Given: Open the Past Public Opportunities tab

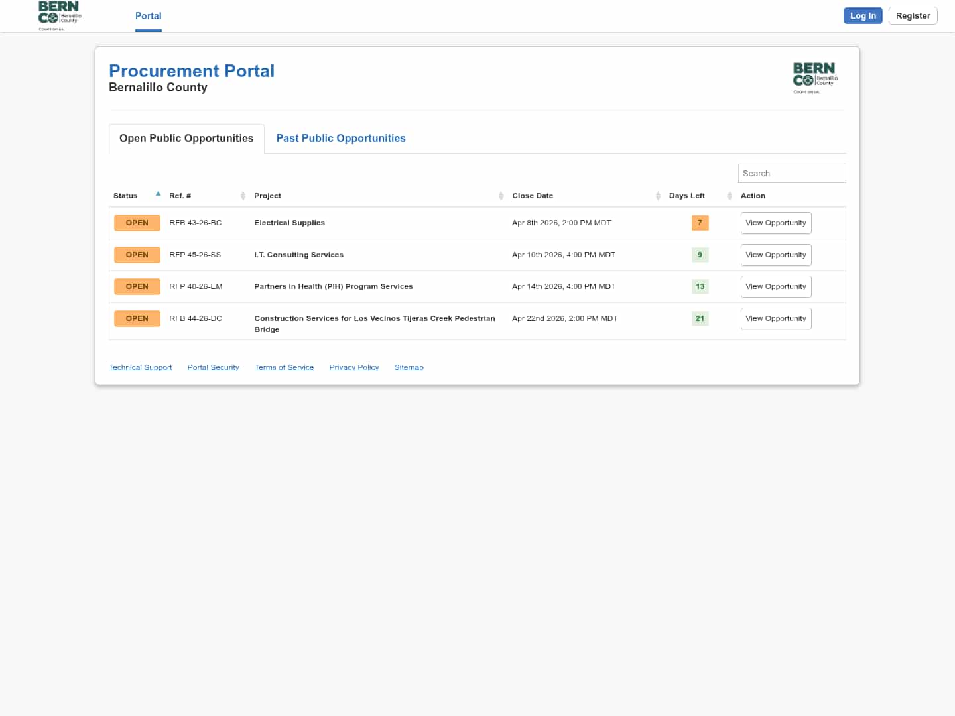Looking at the screenshot, I should [341, 139].
